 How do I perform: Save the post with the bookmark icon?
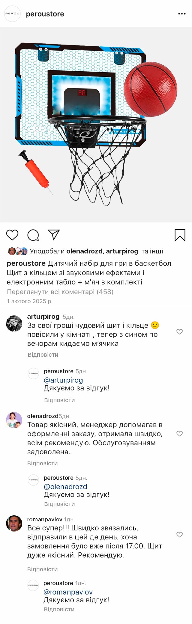(180, 235)
